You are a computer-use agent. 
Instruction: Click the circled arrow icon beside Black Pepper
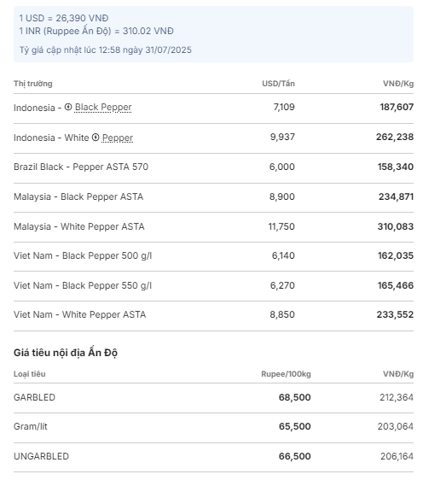point(68,107)
